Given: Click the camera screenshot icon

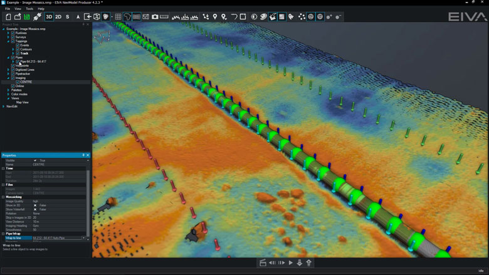Looking at the screenshot, I should coord(155,17).
